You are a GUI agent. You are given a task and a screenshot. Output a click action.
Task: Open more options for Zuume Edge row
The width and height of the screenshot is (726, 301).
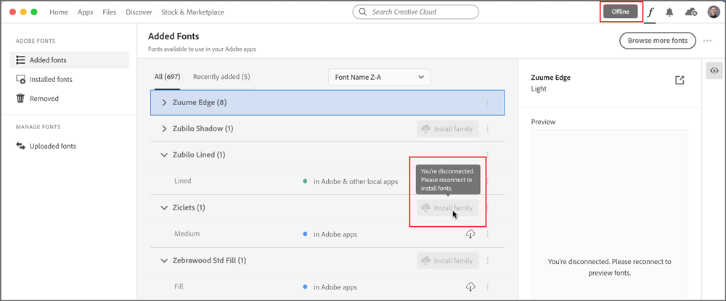click(487, 103)
